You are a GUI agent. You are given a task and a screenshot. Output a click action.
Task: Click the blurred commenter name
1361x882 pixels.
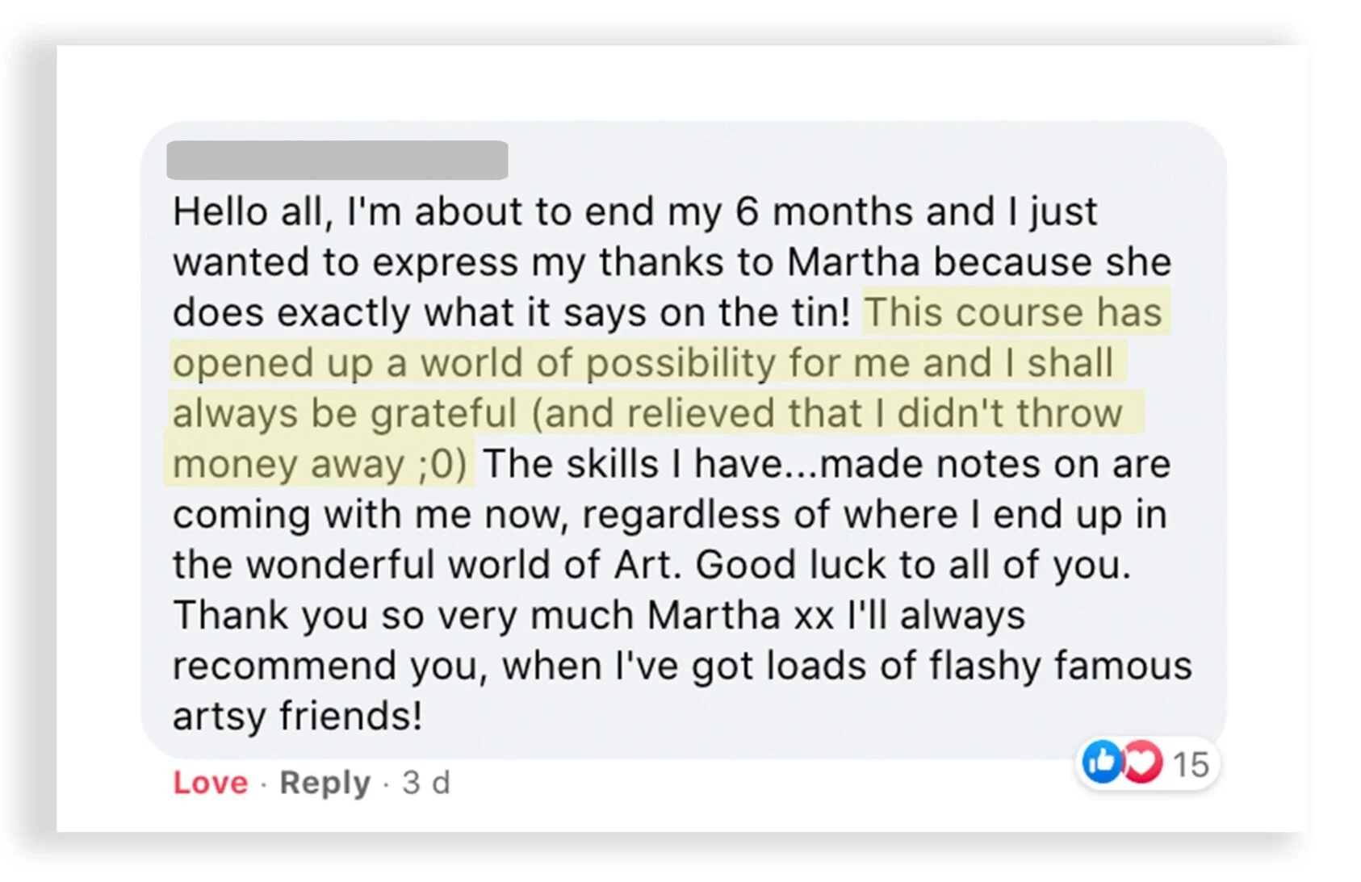[x=337, y=160]
